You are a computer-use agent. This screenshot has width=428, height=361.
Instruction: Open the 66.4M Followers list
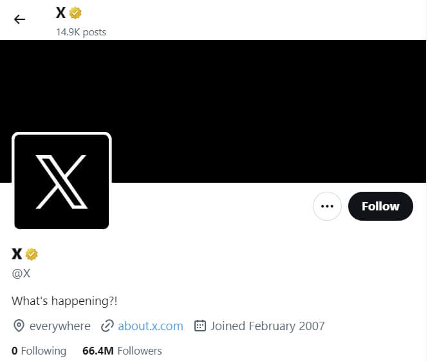[x=122, y=351]
